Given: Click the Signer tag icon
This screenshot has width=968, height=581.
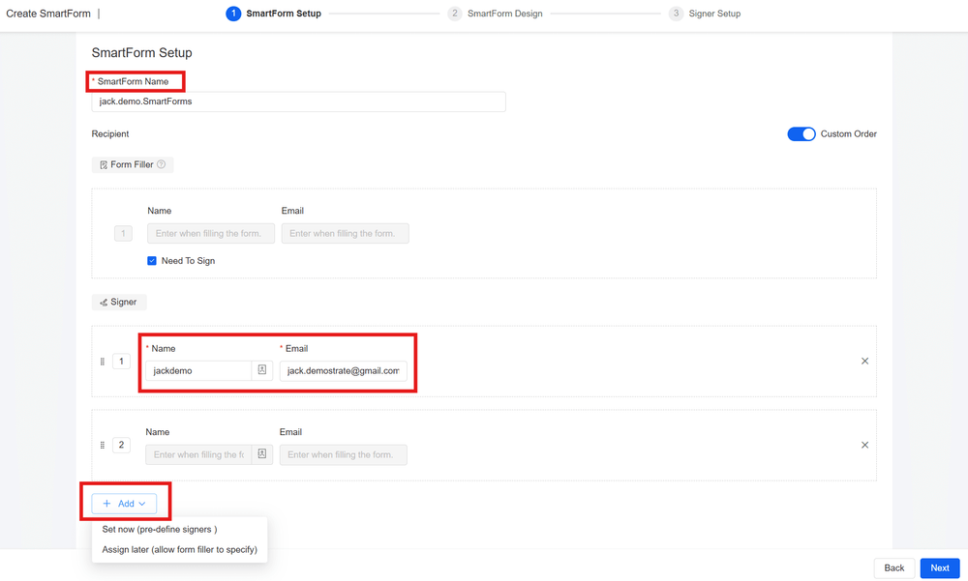Looking at the screenshot, I should (104, 303).
